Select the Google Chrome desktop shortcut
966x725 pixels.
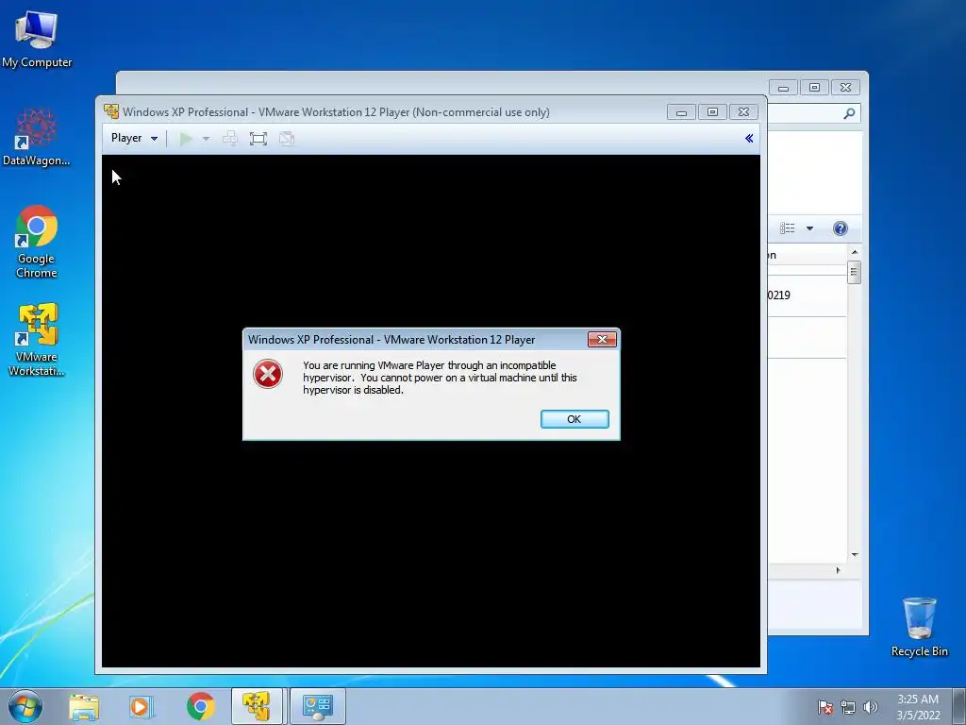37,242
